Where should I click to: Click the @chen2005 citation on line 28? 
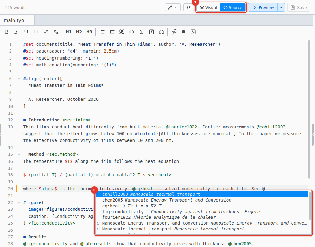(x=240, y=244)
